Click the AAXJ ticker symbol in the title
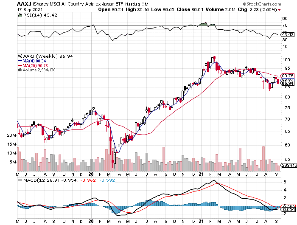 click(x=24, y=4)
